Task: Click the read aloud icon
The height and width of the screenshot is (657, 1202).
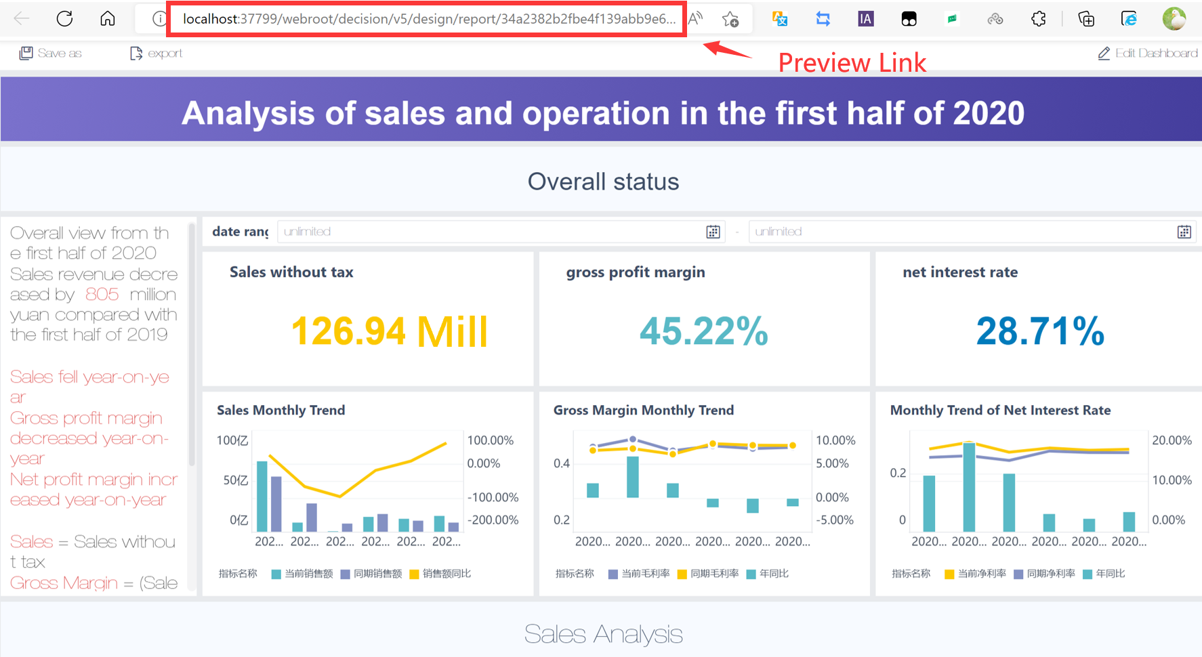Action: coord(696,19)
